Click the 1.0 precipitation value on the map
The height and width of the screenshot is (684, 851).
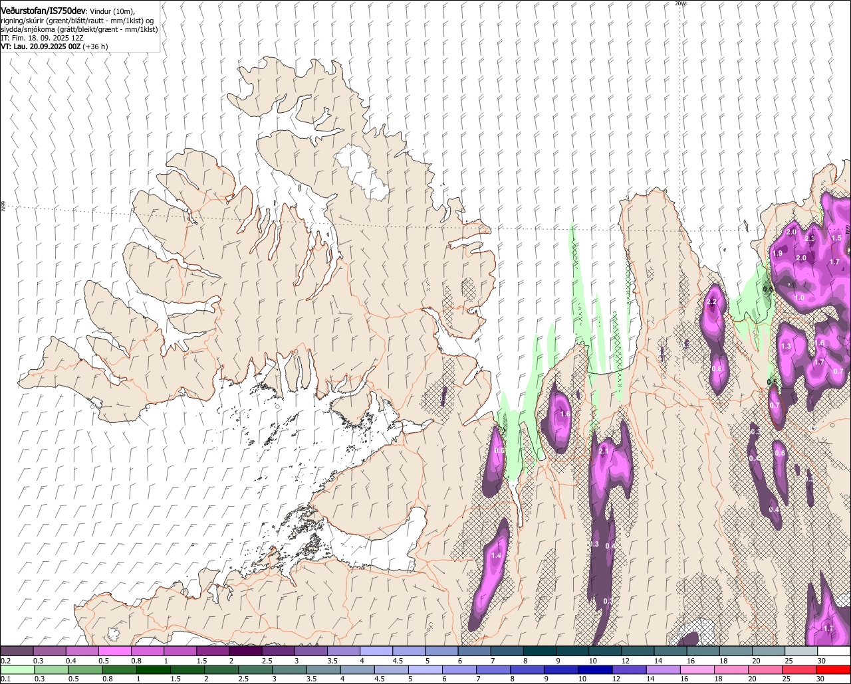click(x=800, y=298)
